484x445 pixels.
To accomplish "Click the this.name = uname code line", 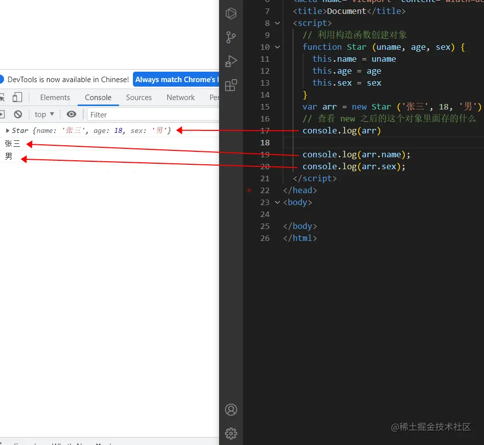I will 354,59.
